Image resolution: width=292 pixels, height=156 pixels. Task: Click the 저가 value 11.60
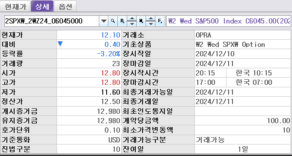(x=110, y=92)
